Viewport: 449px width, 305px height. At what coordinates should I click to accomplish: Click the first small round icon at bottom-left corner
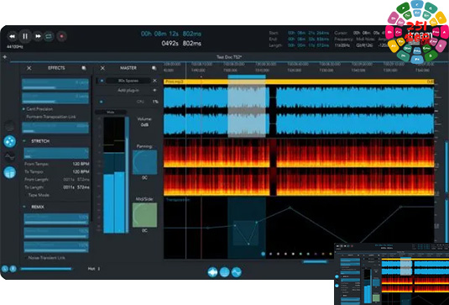pyautogui.click(x=5, y=269)
